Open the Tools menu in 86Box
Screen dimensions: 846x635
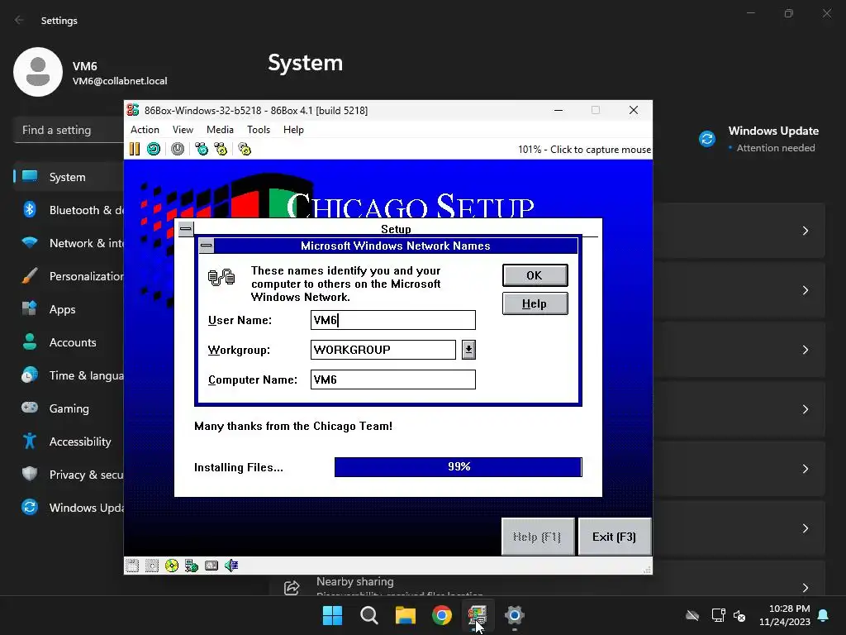coord(259,130)
